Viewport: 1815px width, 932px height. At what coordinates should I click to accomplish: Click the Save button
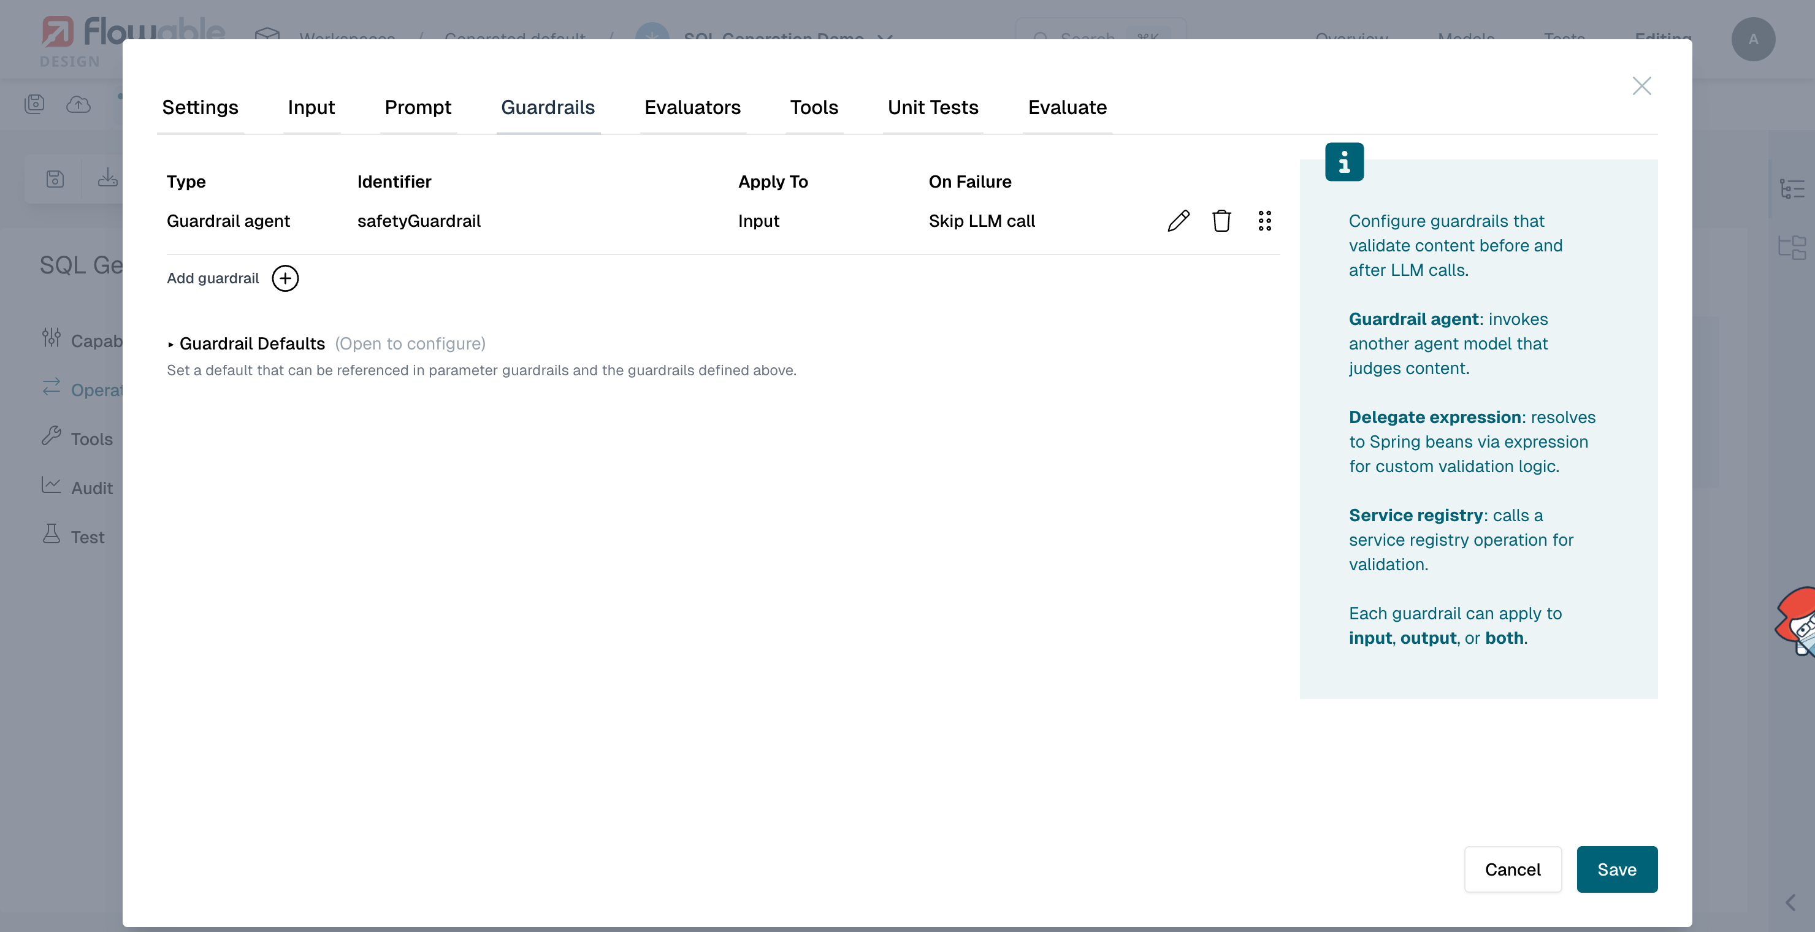click(1617, 869)
